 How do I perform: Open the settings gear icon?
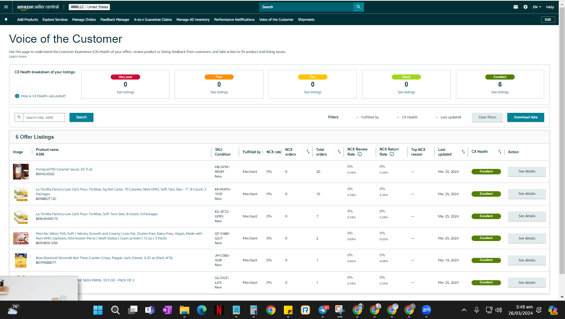click(x=525, y=7)
